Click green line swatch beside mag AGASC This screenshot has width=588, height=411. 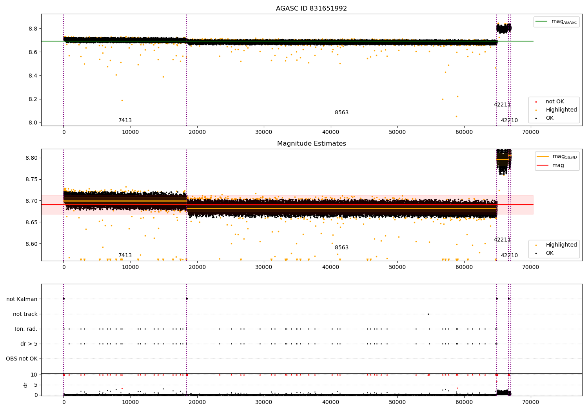542,22
